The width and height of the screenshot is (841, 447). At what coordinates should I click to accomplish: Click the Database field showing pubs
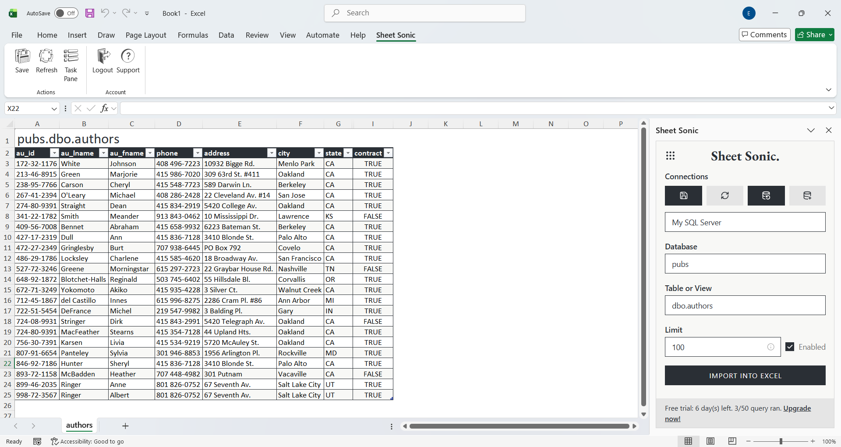click(x=745, y=264)
